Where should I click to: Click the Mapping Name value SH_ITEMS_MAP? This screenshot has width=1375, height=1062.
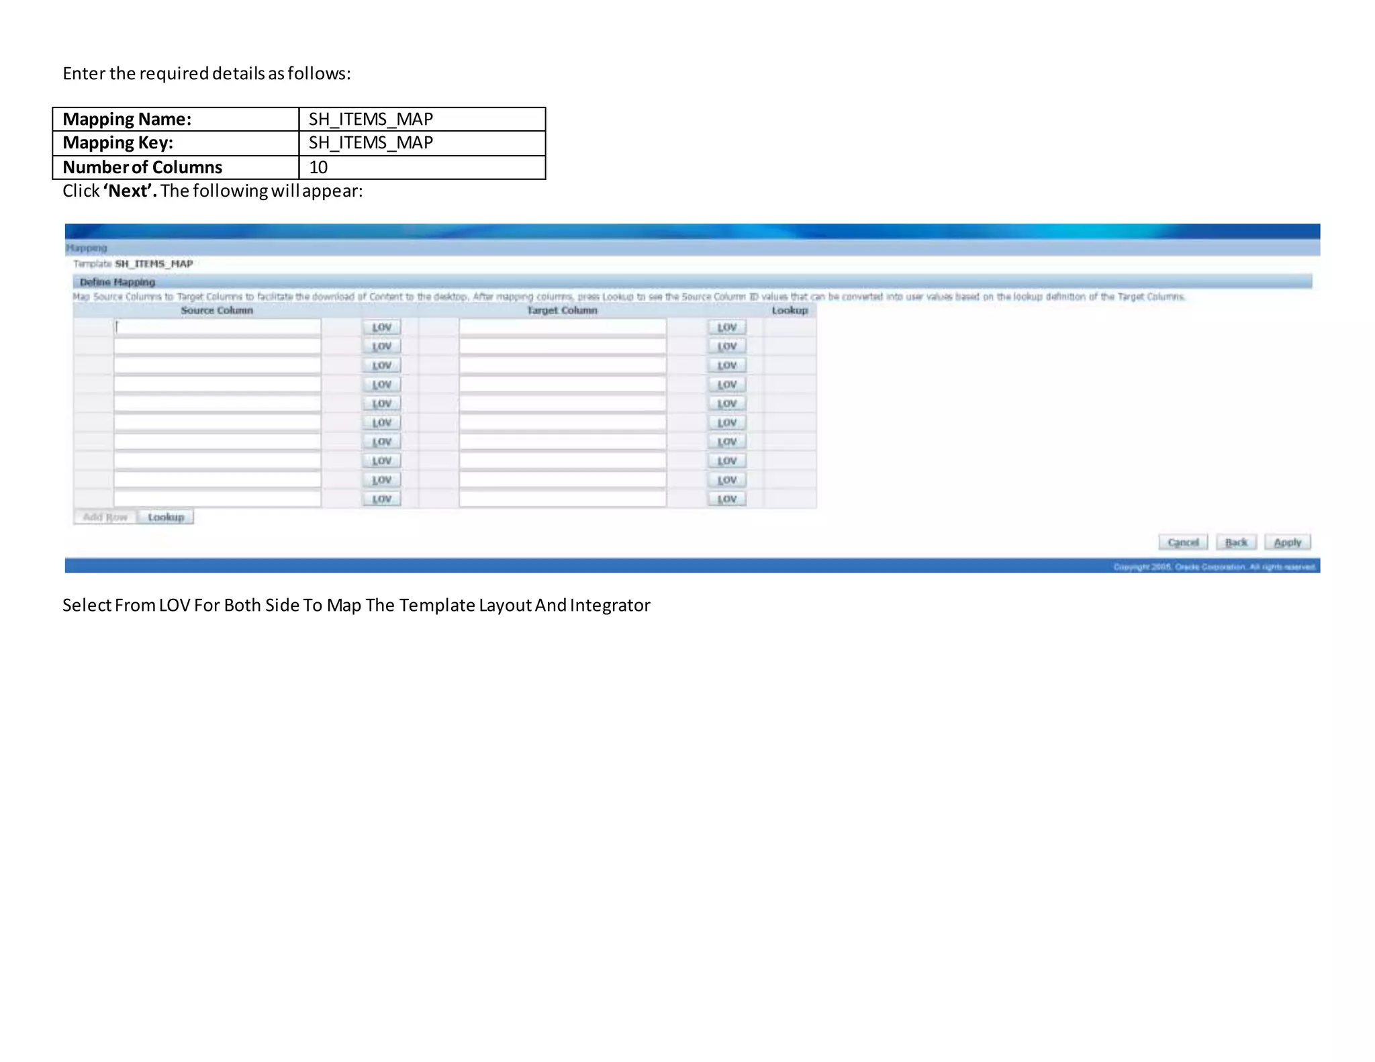click(371, 119)
